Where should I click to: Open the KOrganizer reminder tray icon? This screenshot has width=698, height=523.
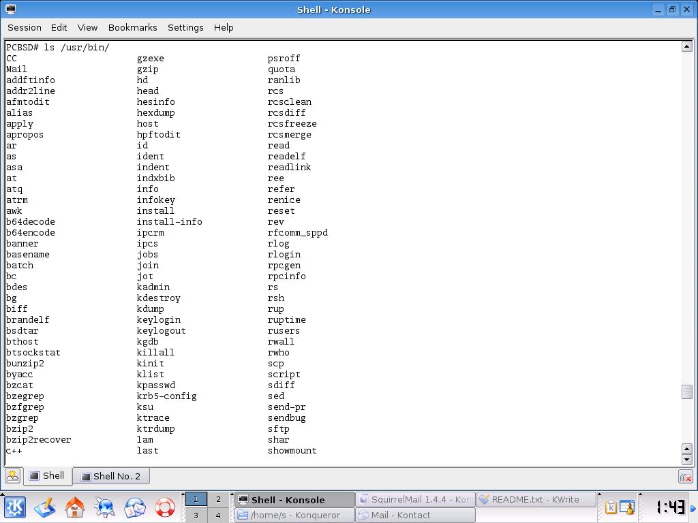[627, 507]
